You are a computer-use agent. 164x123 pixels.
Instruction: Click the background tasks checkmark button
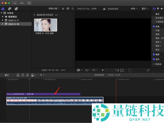coord(29,3)
